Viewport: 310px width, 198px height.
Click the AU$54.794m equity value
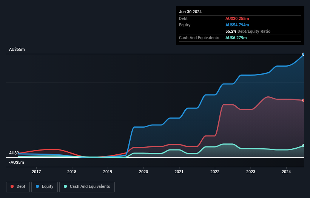[237, 25]
